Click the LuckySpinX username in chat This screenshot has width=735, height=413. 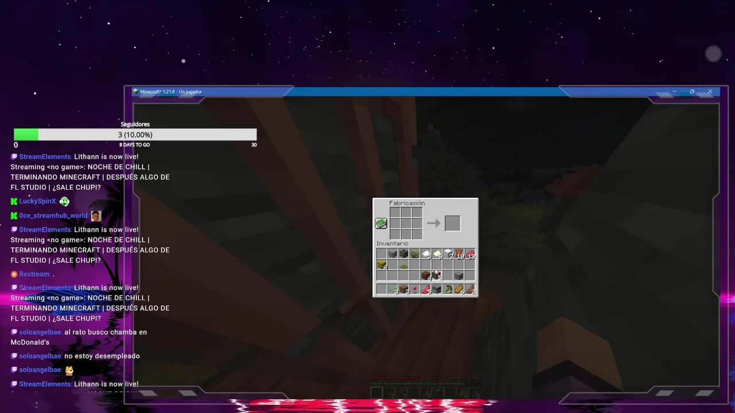pos(37,201)
